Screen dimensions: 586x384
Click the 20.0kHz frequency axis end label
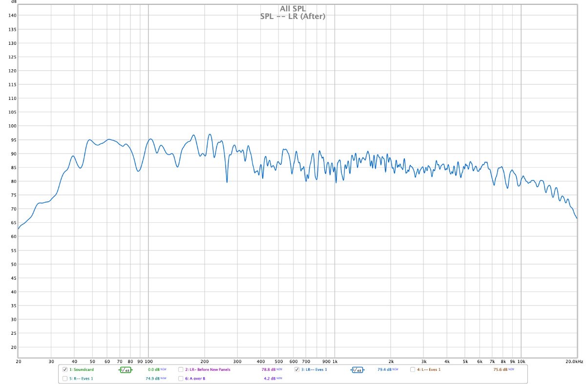tap(574, 362)
